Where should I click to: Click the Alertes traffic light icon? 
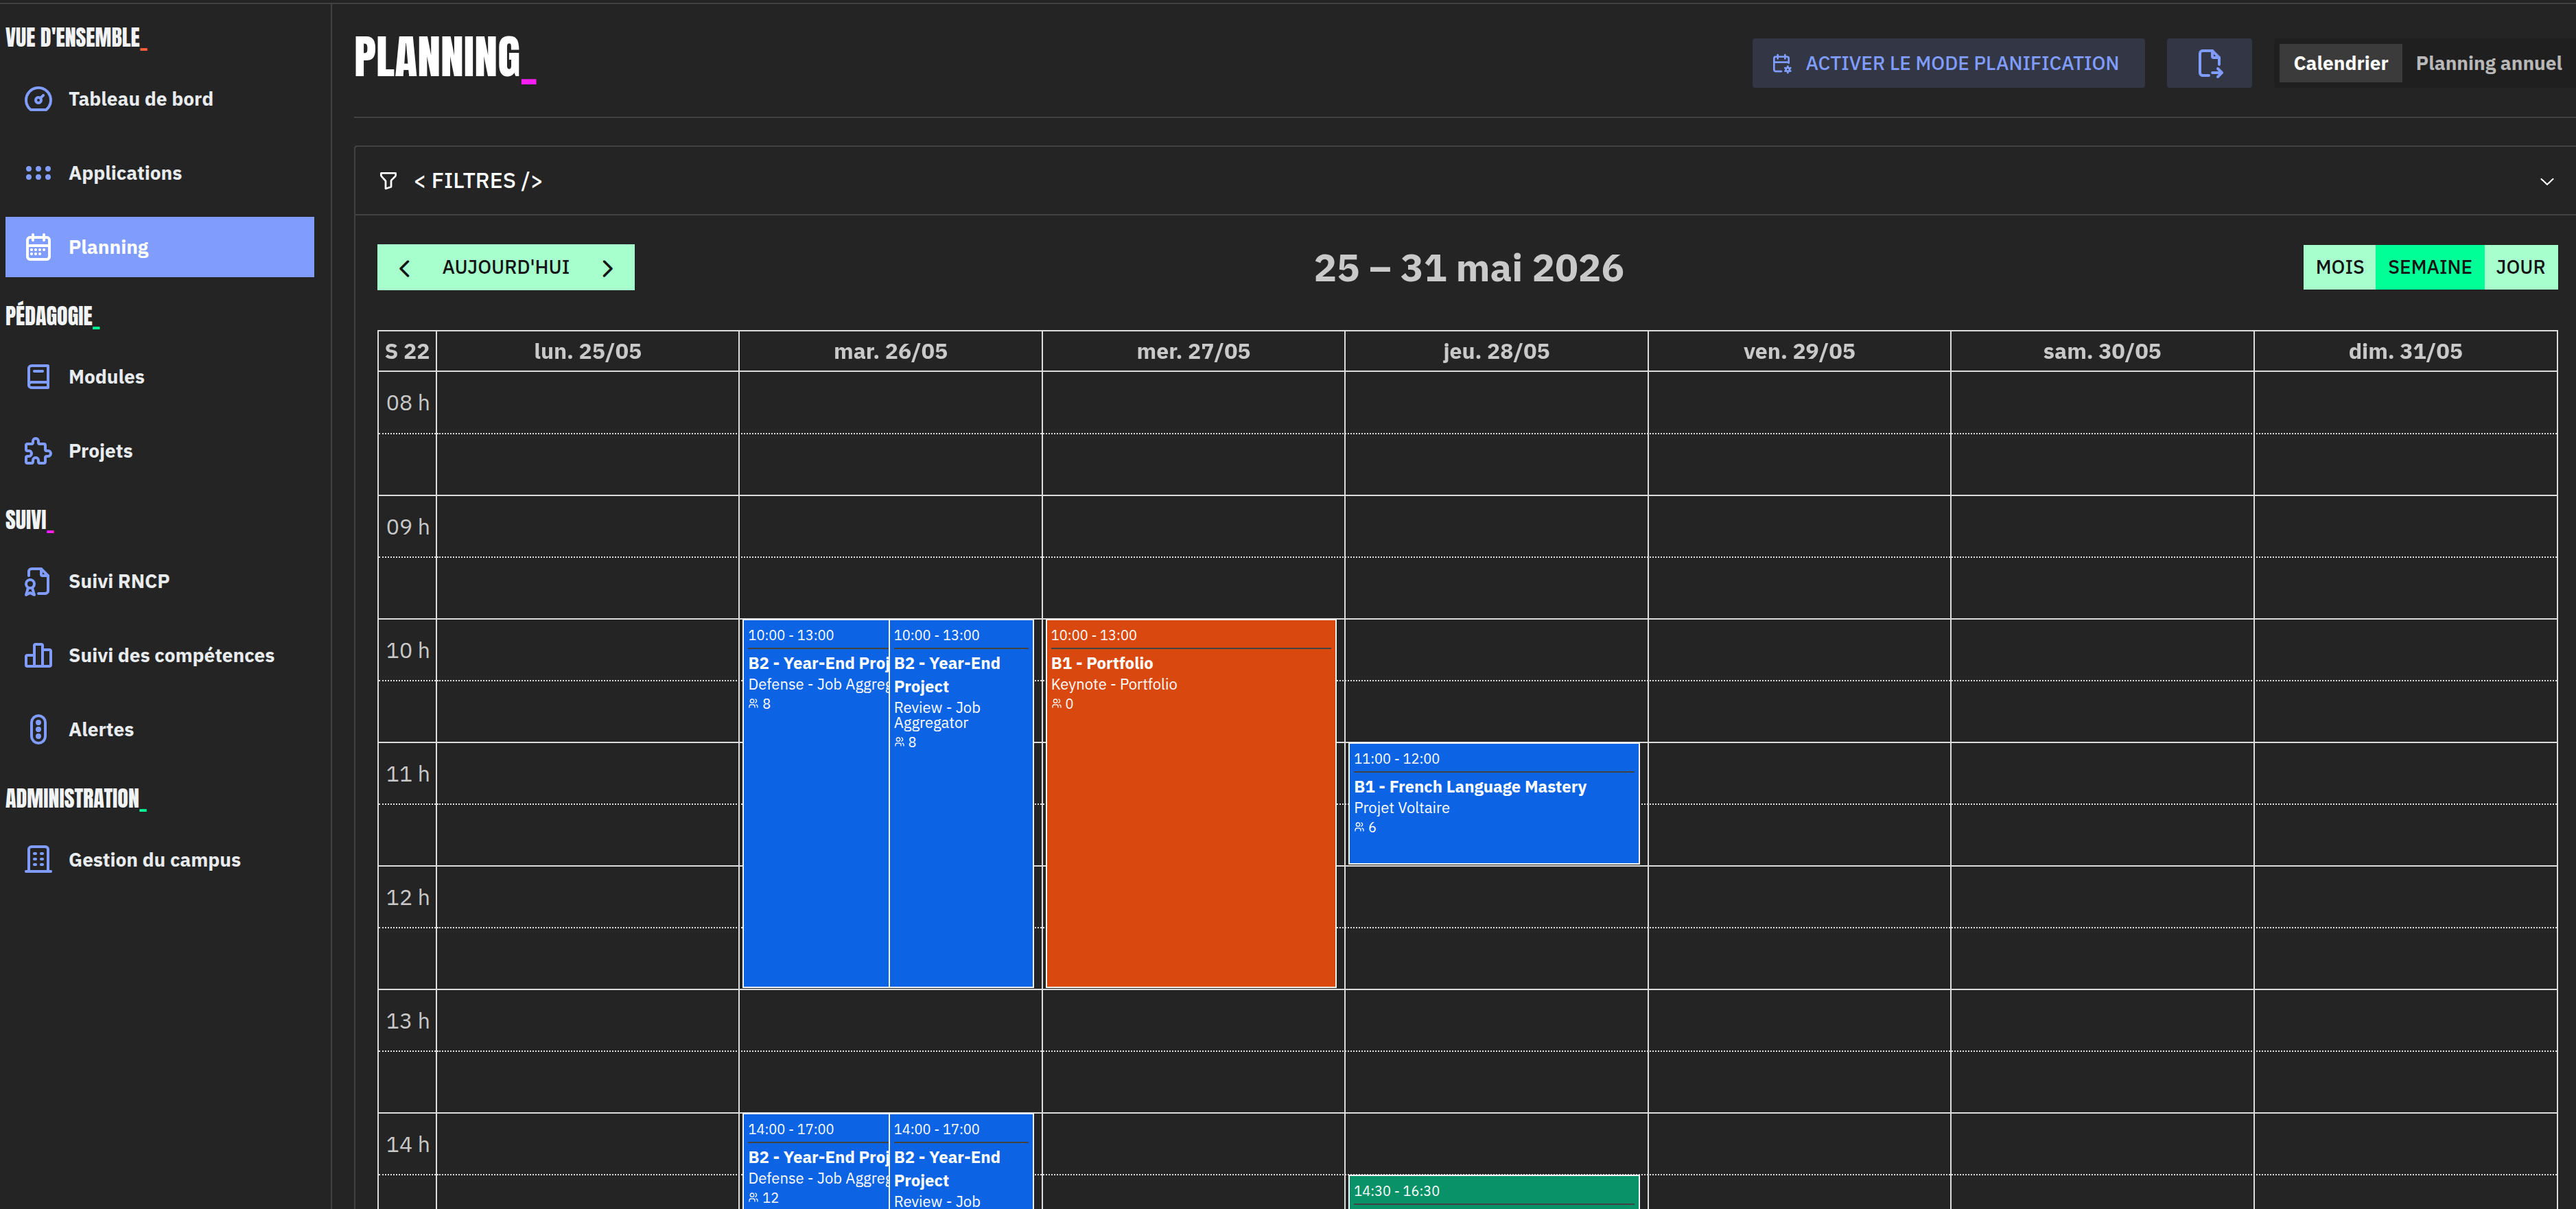pos(38,729)
